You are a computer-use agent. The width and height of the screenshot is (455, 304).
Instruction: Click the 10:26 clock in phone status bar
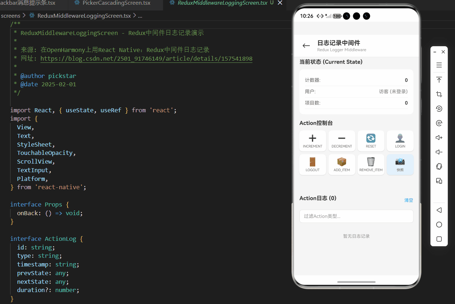pos(307,16)
